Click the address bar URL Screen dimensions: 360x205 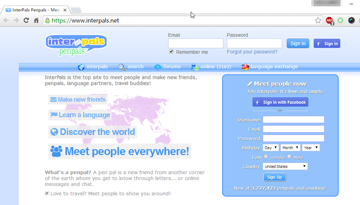pos(85,20)
